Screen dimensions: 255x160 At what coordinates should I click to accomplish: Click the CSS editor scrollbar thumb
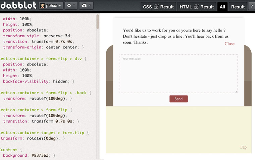point(98,22)
